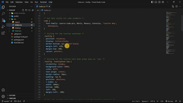Viewport: 183px width, 103px height.
Task: Open the Help menu
Action: pyautogui.click(x=50, y=2)
